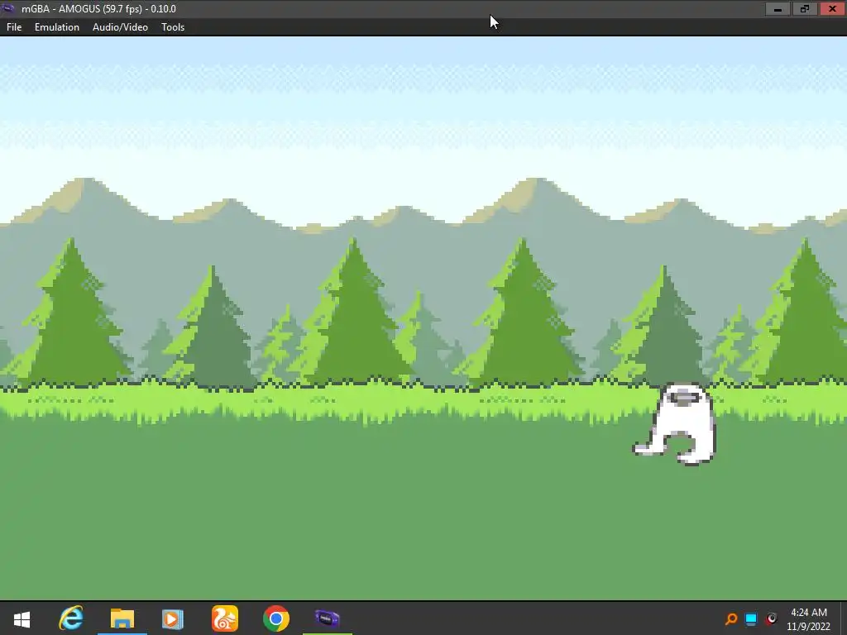847x635 pixels.
Task: Open the Emulation menu
Action: coord(57,27)
